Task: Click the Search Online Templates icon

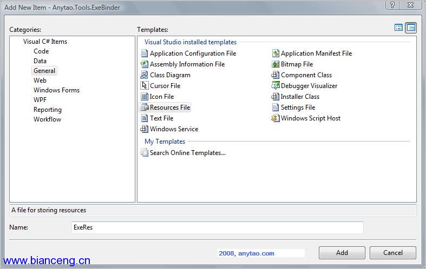Action: point(145,153)
